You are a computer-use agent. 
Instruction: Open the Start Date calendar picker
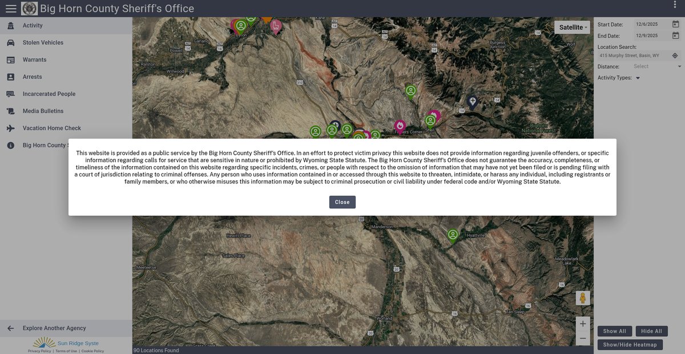(675, 25)
